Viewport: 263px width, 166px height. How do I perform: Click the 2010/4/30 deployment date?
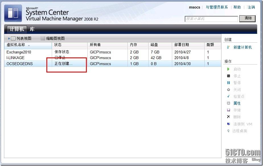pyautogui.click(x=182, y=64)
